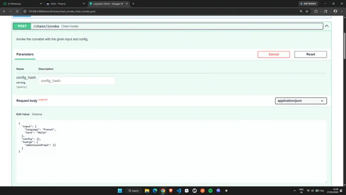Click the 'config_hash' parameter name
The image size is (346, 195).
pos(26,77)
